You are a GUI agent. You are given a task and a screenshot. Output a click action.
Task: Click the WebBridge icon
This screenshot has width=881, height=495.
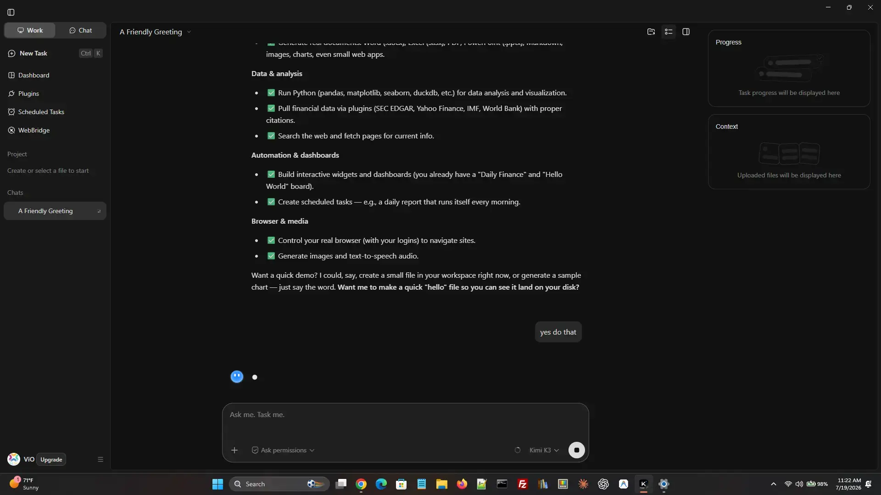[11, 130]
